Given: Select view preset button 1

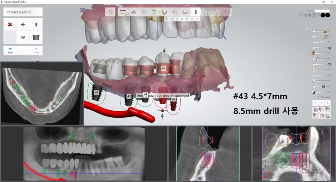Looking at the screenshot, I should [x=315, y=103].
